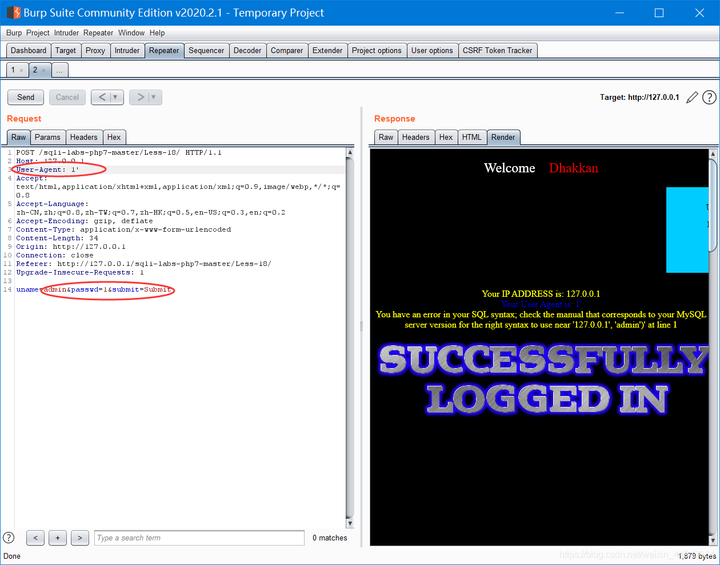
Task: Open Repeater help question mark icon
Action: click(709, 98)
